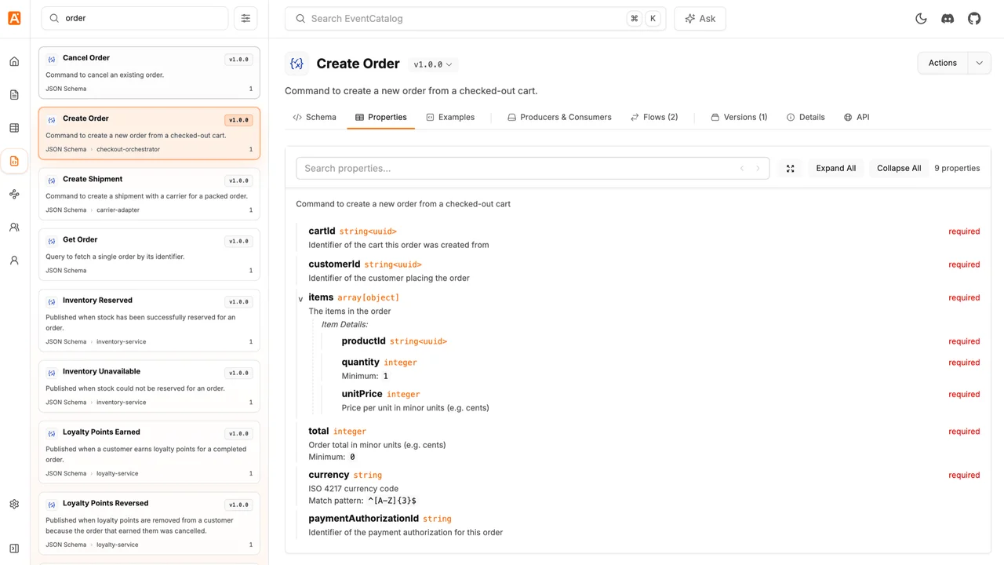
Task: Click the Expand All button
Action: (x=836, y=169)
